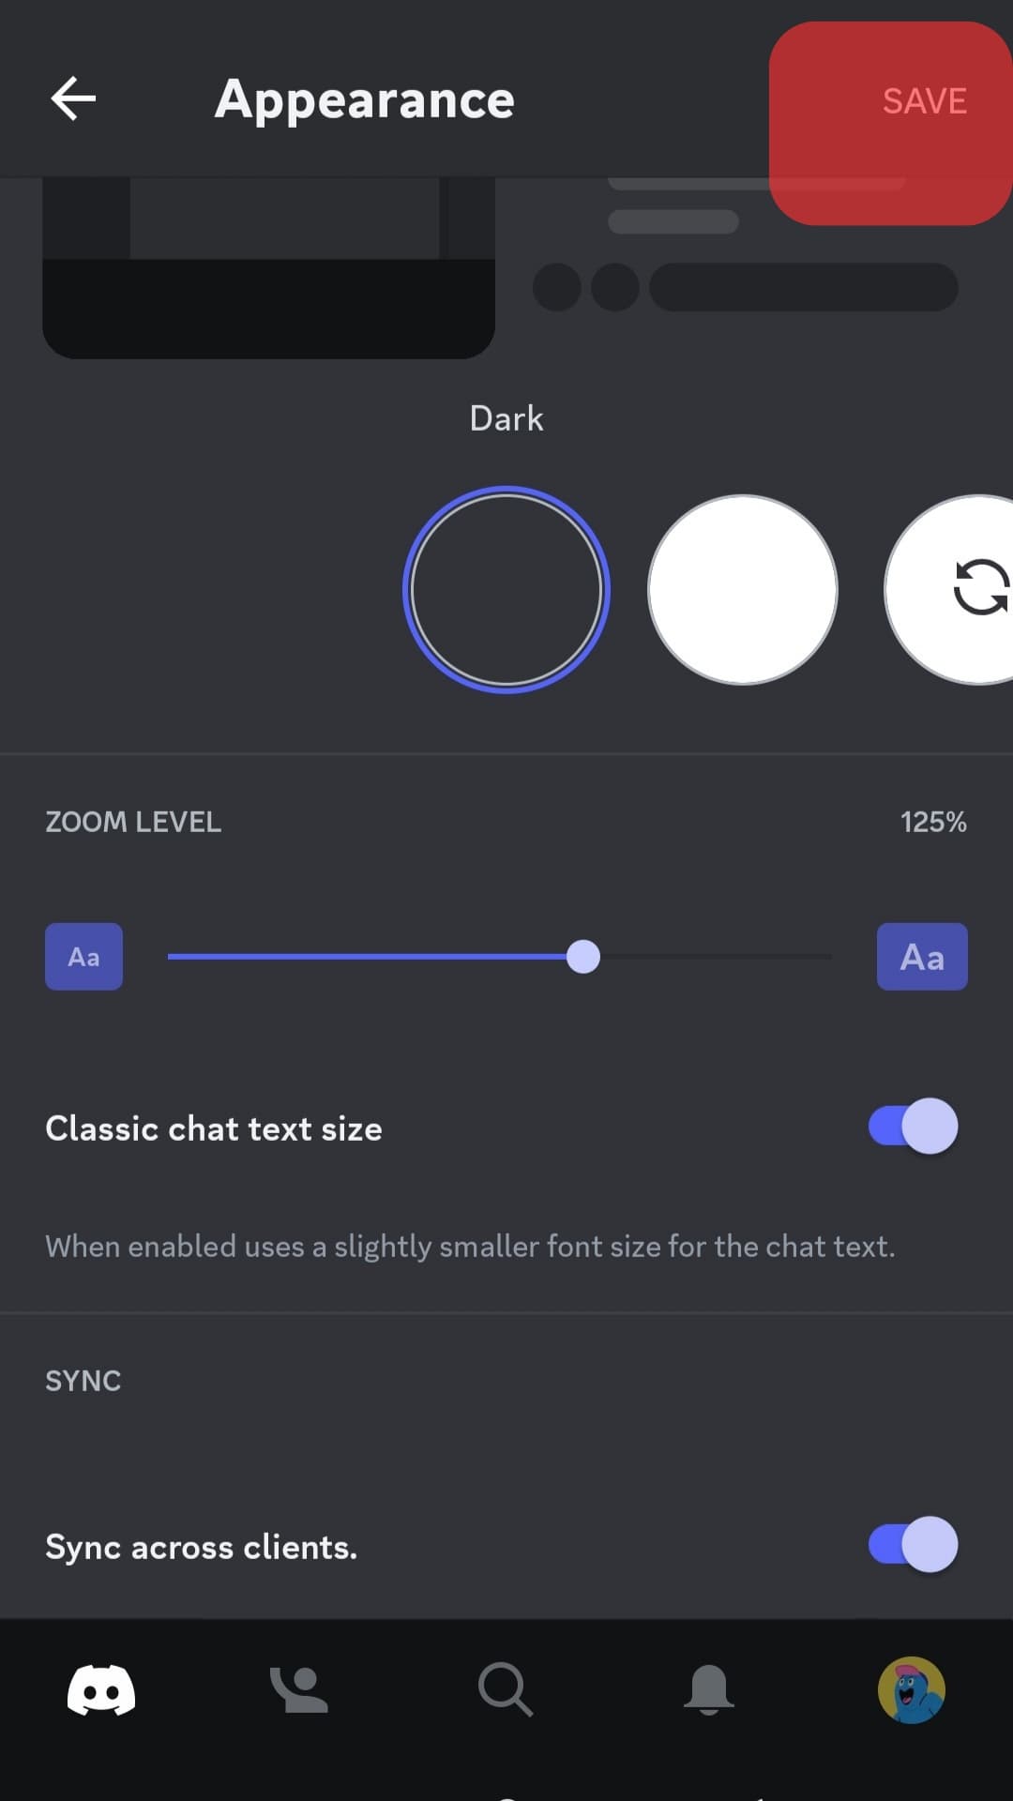
Task: Tap the small Aa zoom icon
Action: click(83, 957)
